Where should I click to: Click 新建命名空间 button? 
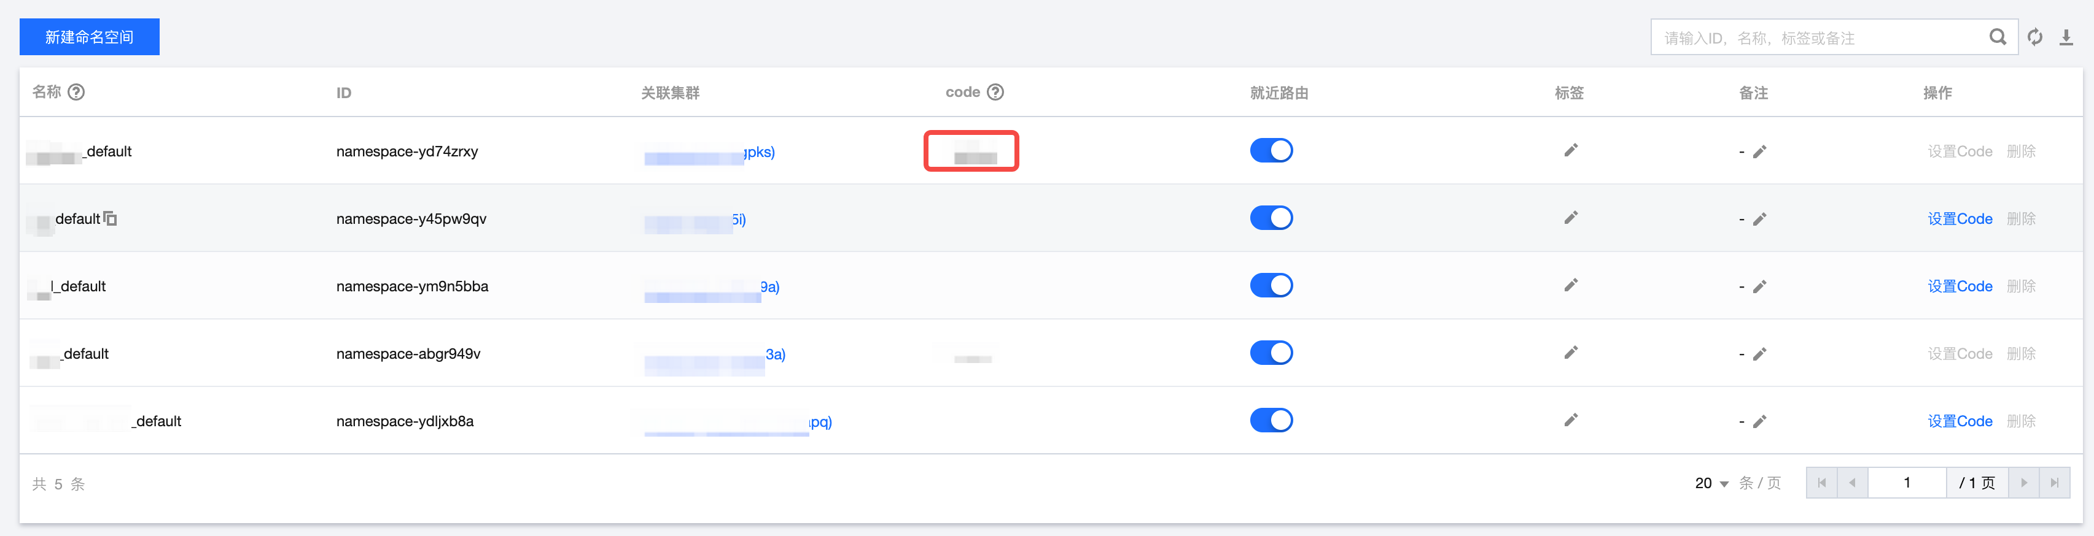[x=90, y=37]
